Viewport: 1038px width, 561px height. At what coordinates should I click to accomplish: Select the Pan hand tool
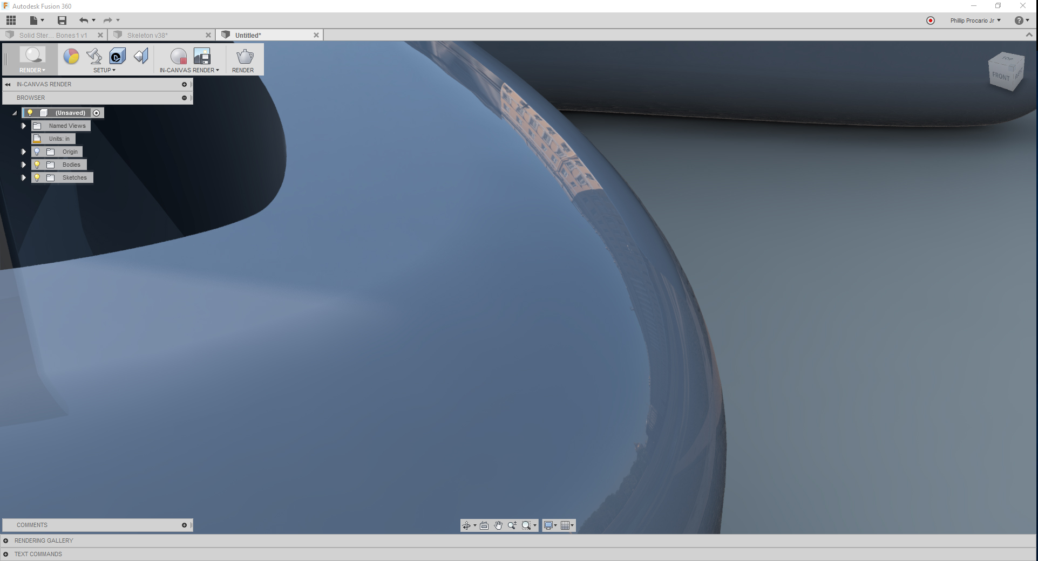click(498, 525)
